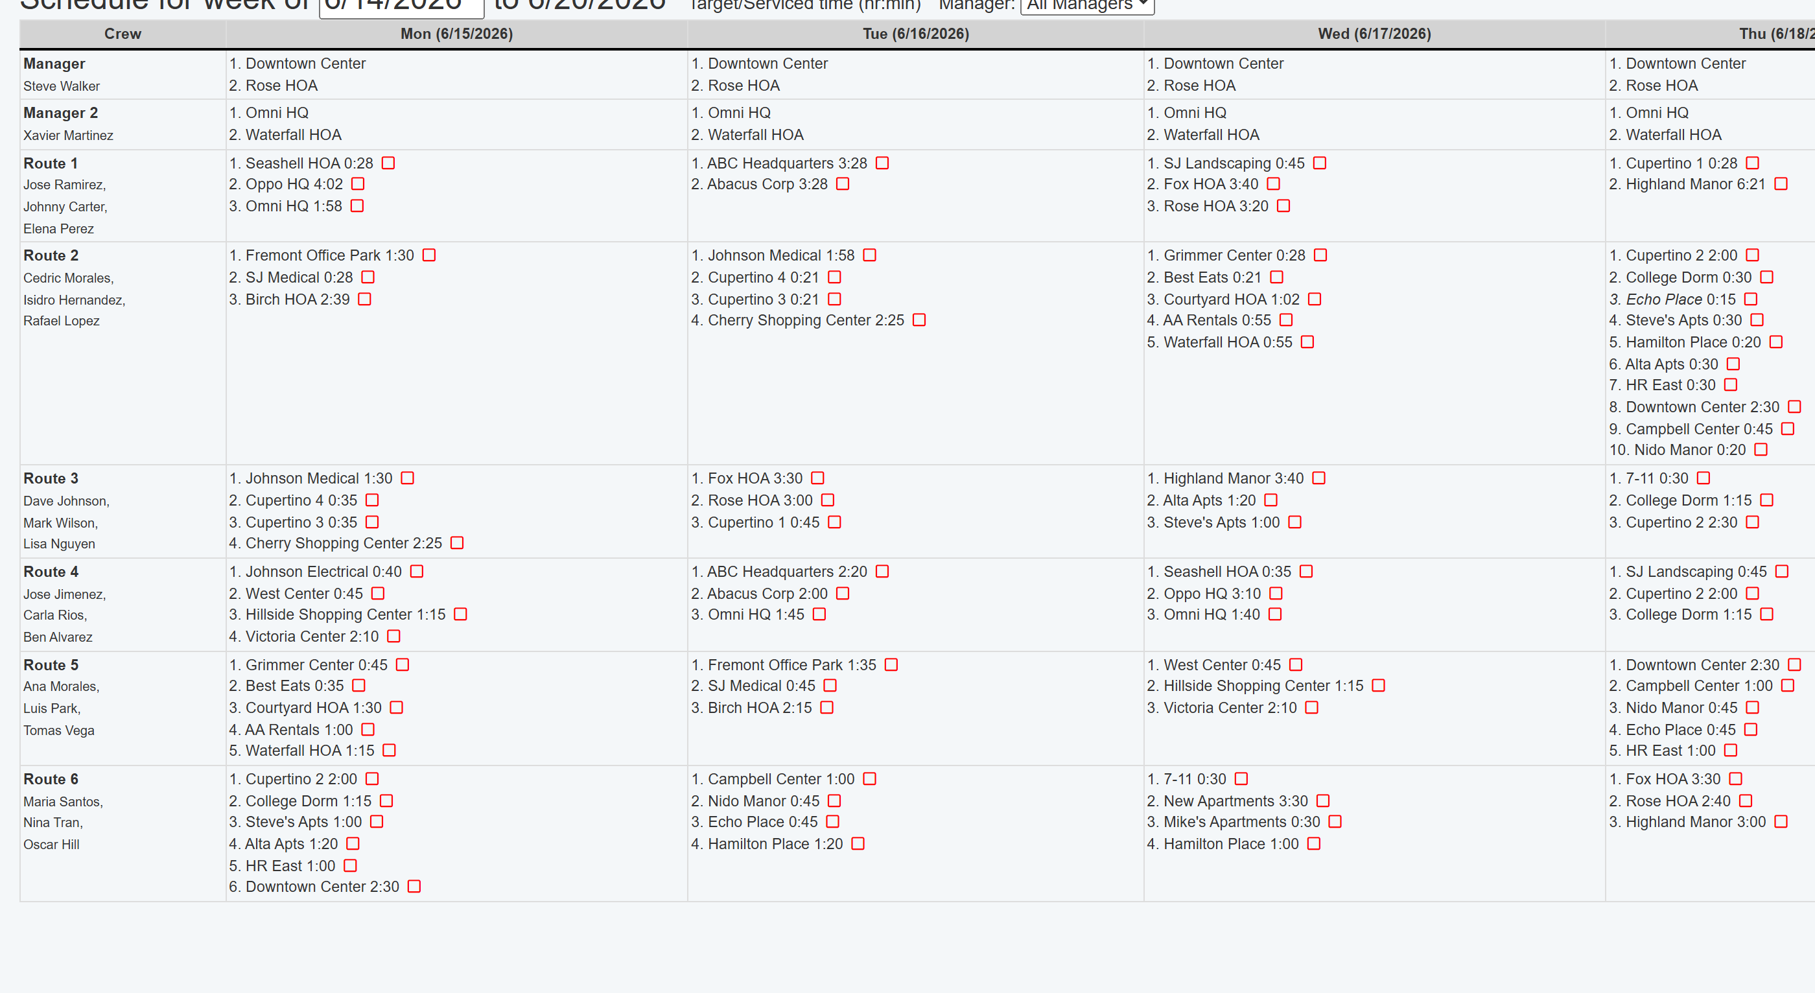Check the box for Johnson Electrical 0:40
This screenshot has height=993, width=1815.
[417, 572]
